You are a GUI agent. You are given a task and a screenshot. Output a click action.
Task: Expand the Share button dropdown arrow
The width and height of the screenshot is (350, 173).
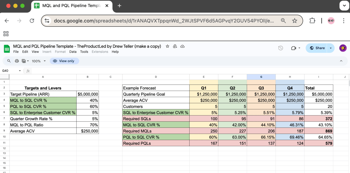coord(331,48)
